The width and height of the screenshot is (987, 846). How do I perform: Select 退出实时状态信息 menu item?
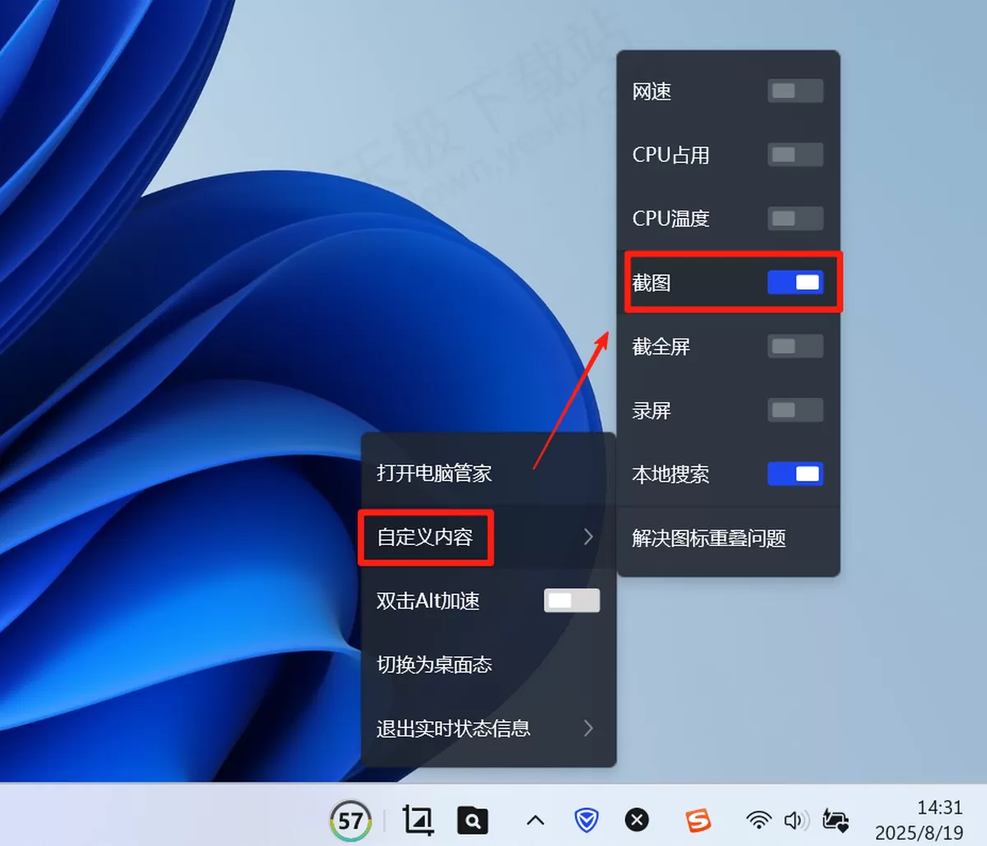pyautogui.click(x=489, y=728)
